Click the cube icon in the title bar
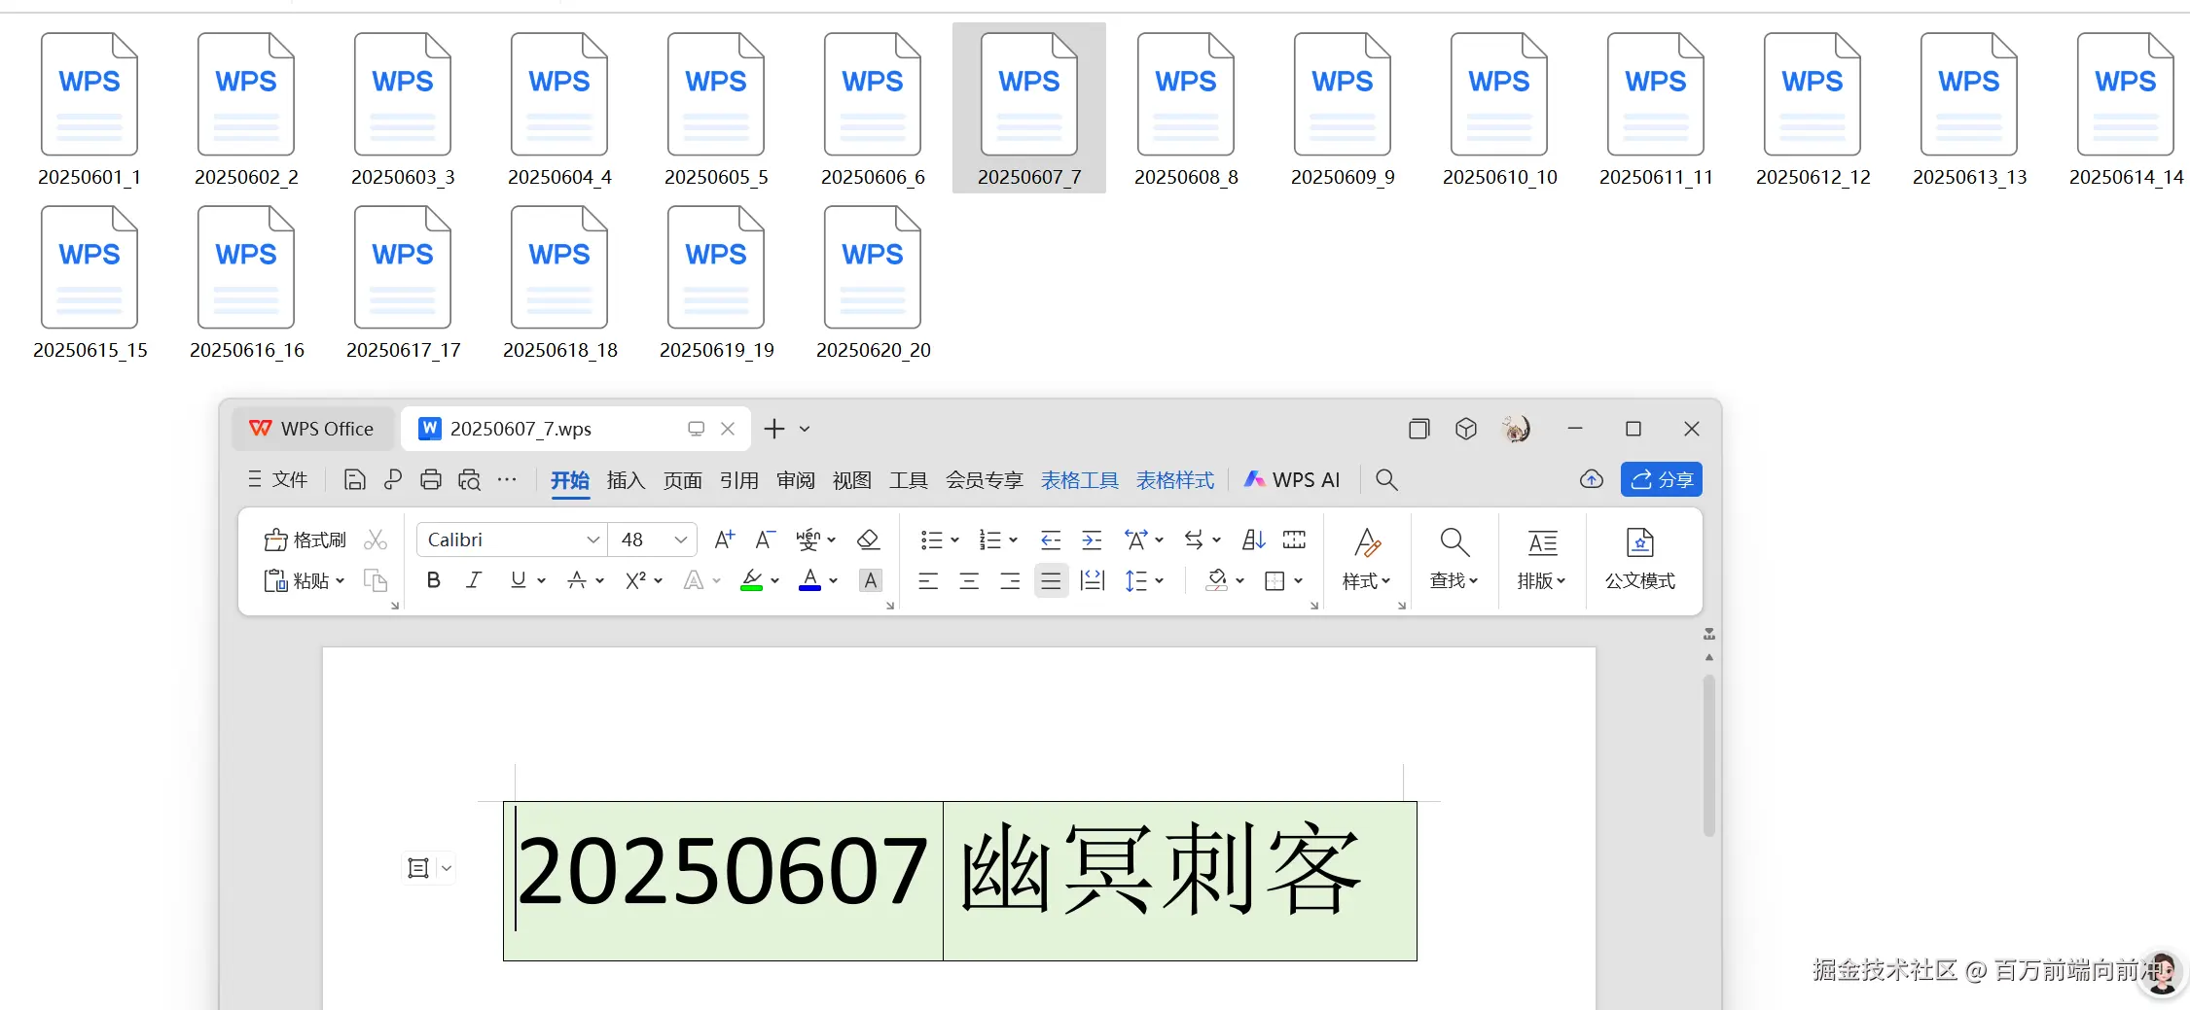Screen dimensions: 2190x1010 1466,429
